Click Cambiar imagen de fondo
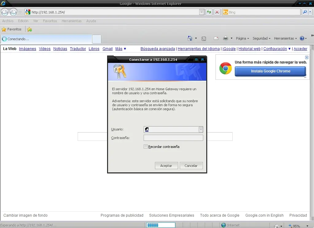This screenshot has width=314, height=228. click(x=25, y=215)
